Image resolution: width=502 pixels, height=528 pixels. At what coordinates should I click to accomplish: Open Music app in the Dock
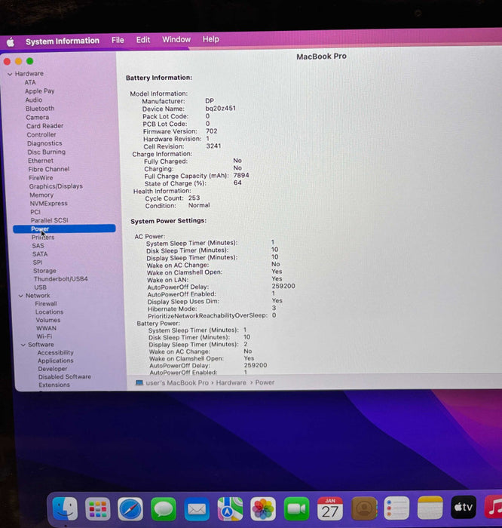coord(493,506)
